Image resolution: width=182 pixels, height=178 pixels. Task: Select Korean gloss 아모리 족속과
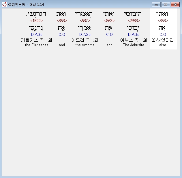pos(85,40)
